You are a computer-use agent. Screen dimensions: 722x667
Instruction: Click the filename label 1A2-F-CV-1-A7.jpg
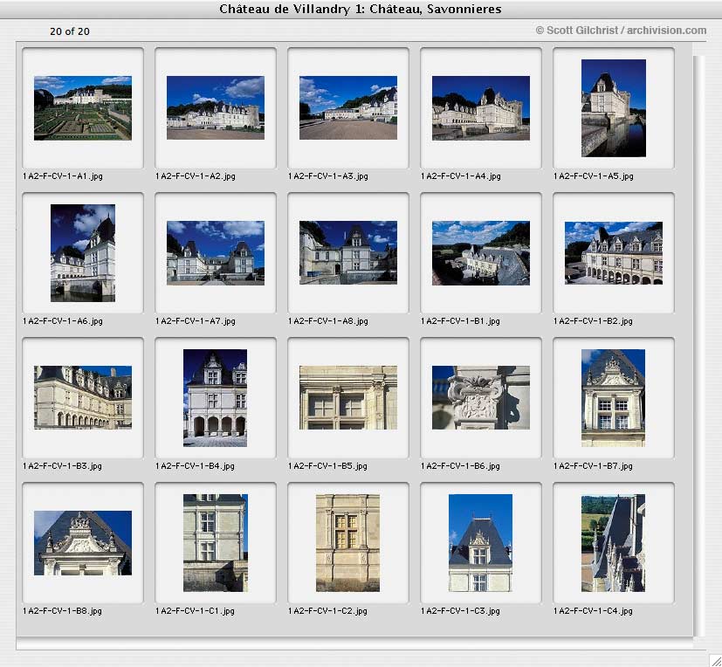click(196, 321)
